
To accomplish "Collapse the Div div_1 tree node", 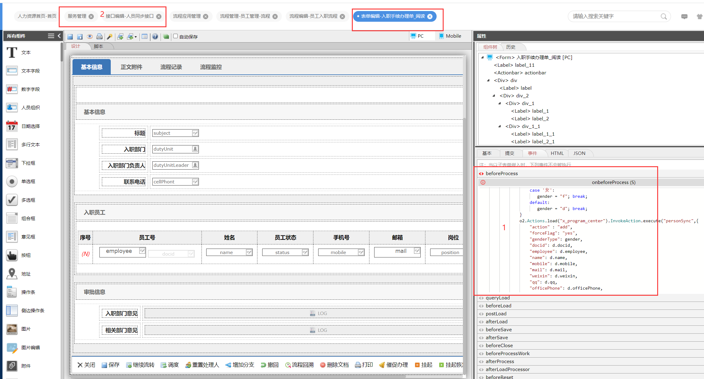I will pos(500,103).
